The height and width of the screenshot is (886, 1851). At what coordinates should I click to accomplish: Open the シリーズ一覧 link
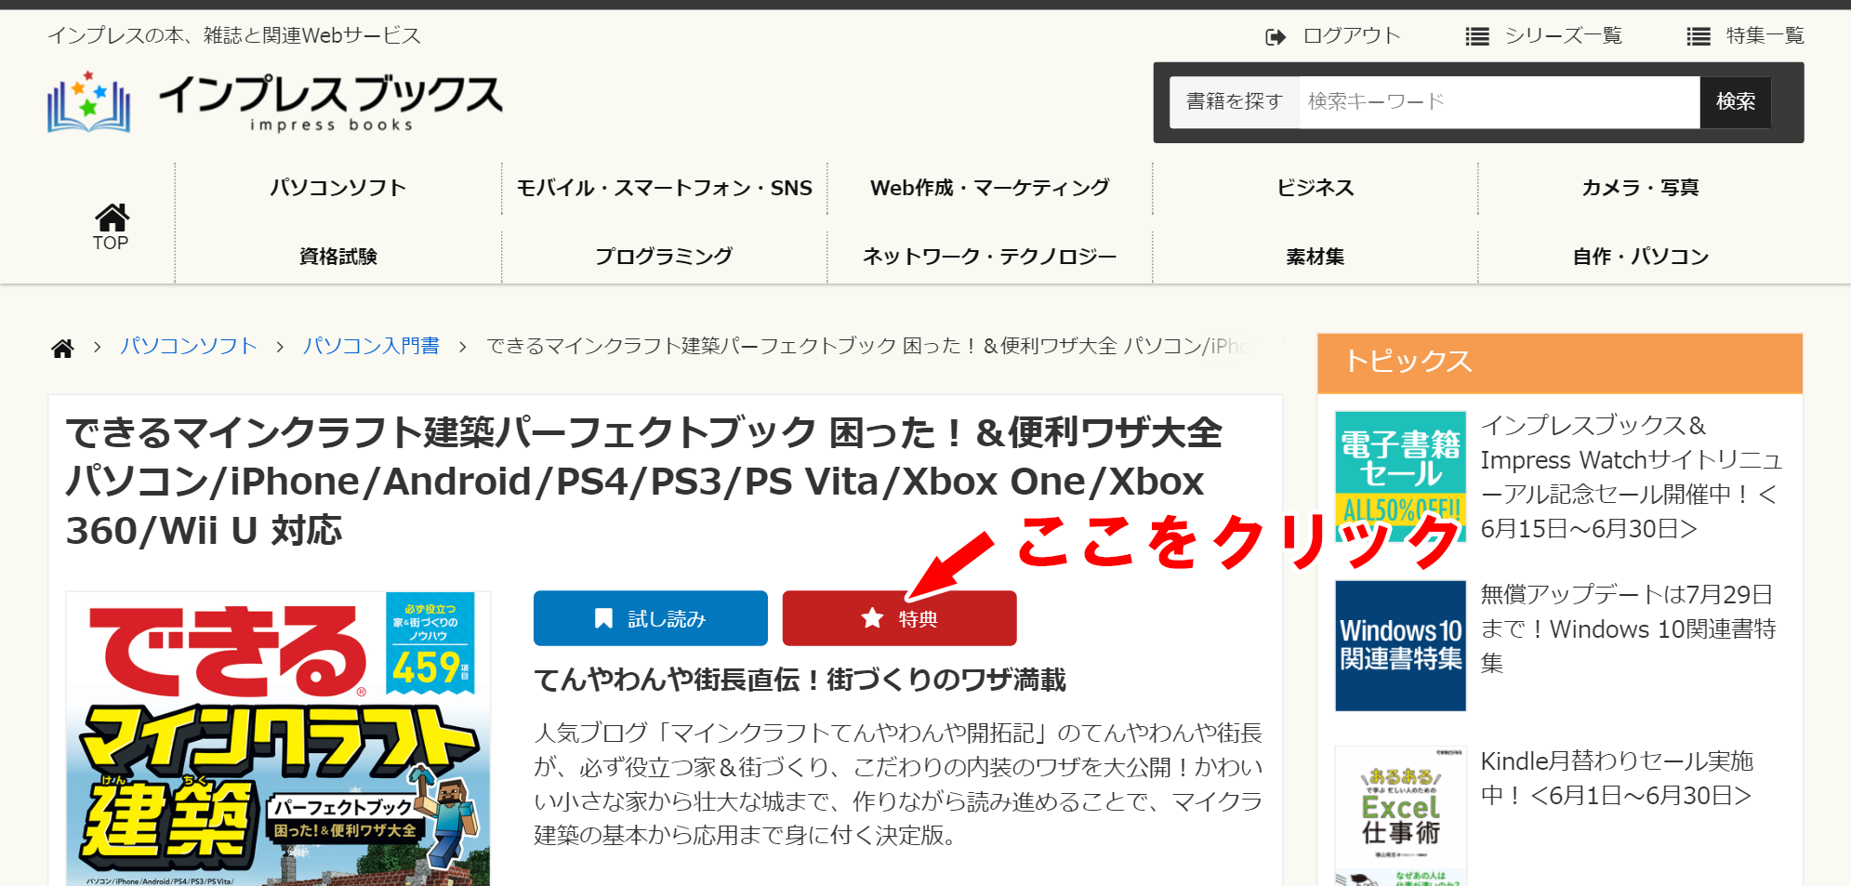1564,35
